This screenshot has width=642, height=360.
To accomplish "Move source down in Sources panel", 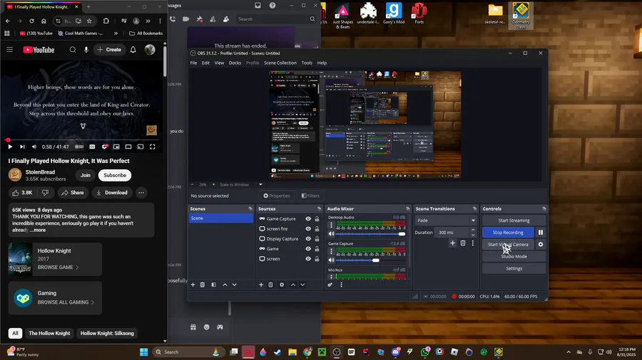I will point(302,285).
